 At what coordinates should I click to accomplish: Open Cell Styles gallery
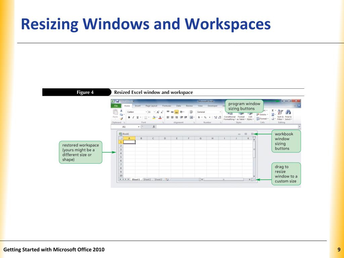(x=250, y=116)
